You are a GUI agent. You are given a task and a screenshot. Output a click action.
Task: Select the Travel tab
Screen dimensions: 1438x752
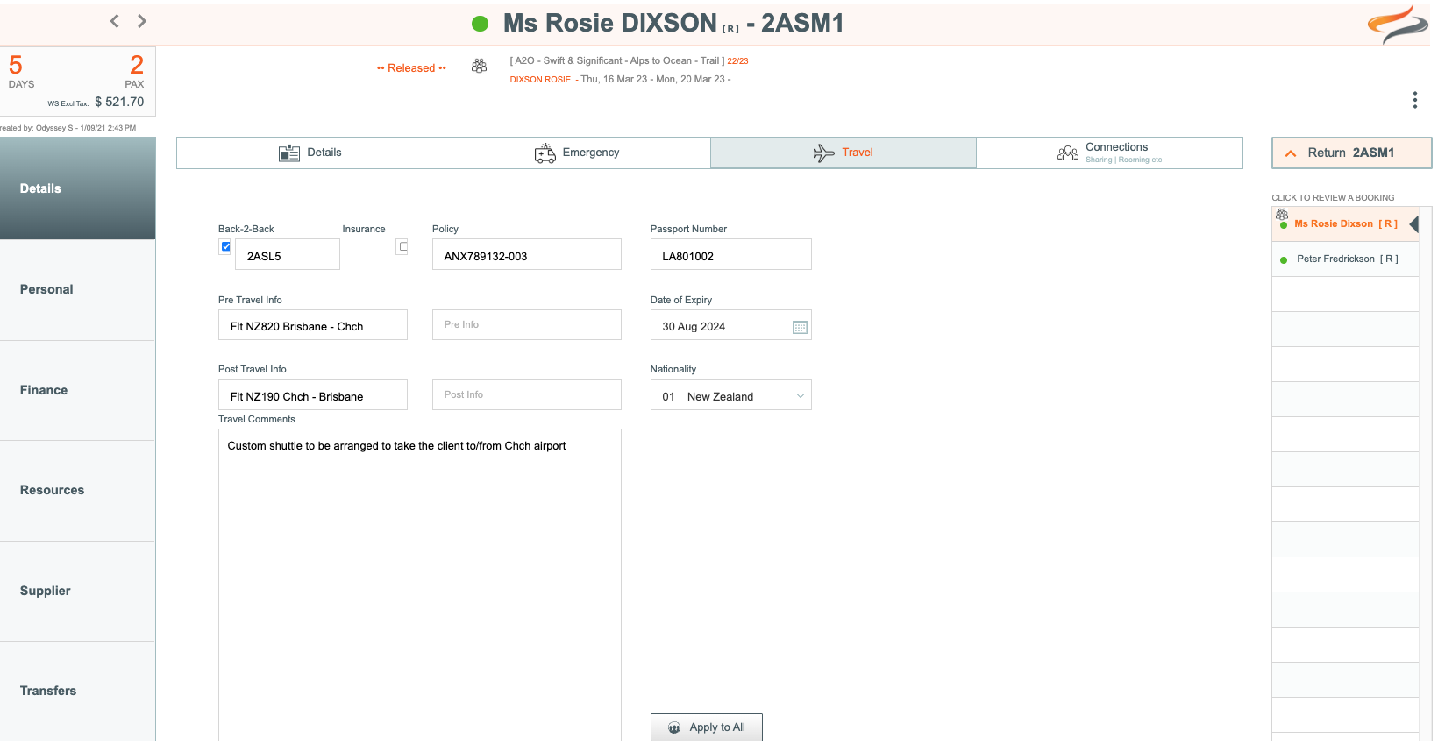pos(844,153)
